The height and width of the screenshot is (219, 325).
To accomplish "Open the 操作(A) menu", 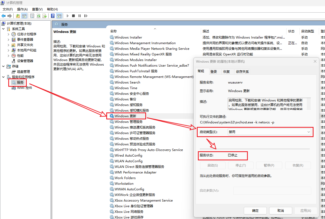I will [x=22, y=9].
